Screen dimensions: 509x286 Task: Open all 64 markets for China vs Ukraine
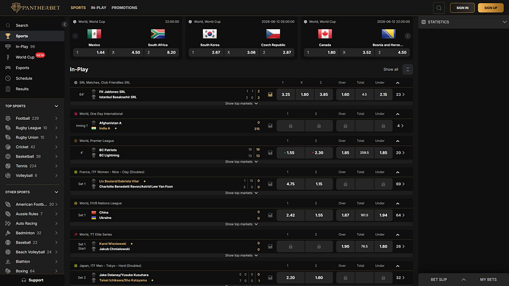pos(400,216)
